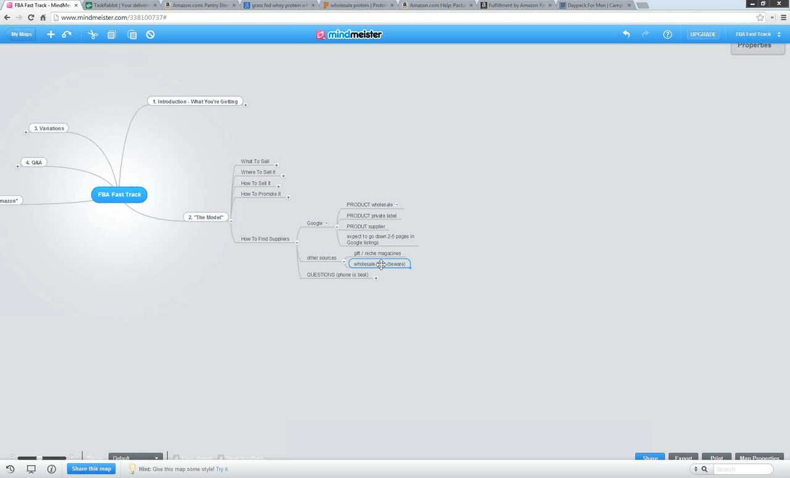Click the hint lightbulb icon
The width and height of the screenshot is (790, 478).
[132, 469]
